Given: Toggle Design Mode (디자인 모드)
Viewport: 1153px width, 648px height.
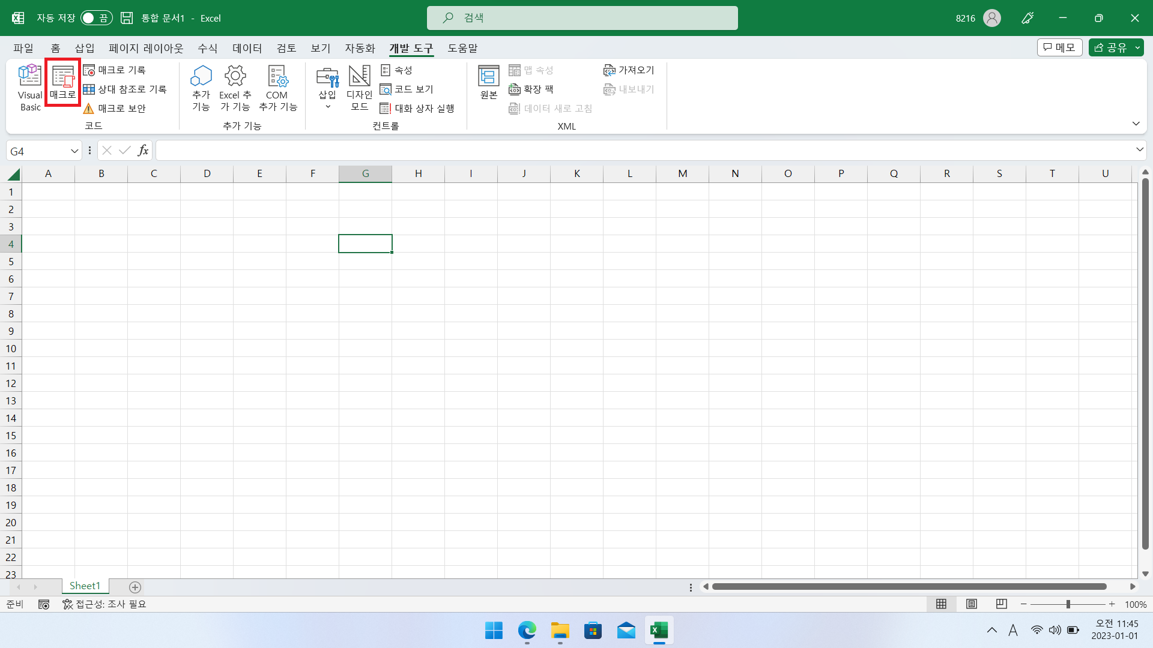Looking at the screenshot, I should 359,88.
